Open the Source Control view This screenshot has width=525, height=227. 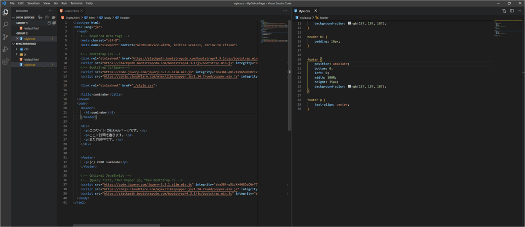5,37
